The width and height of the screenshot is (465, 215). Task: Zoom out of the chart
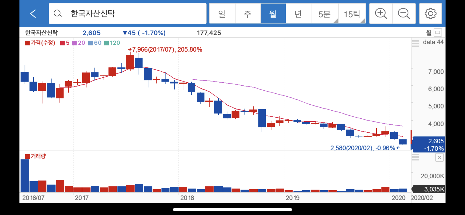(404, 14)
